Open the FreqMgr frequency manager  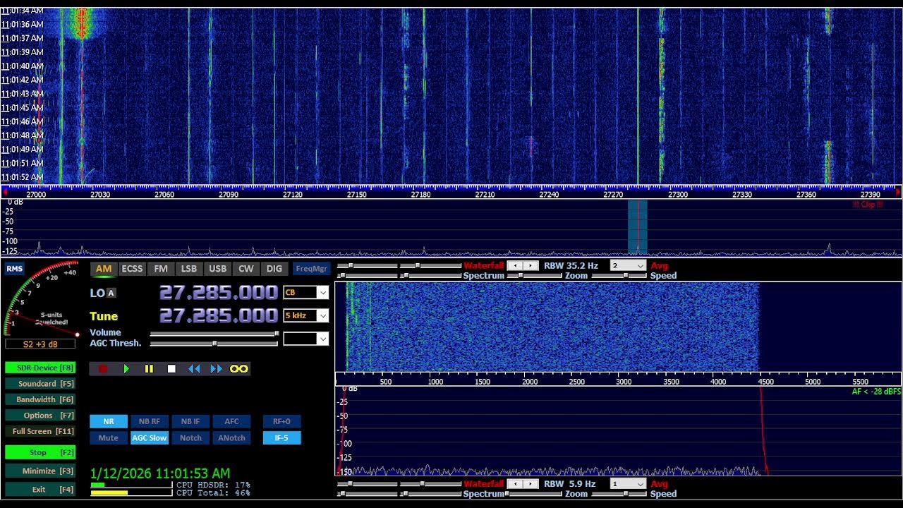(311, 269)
